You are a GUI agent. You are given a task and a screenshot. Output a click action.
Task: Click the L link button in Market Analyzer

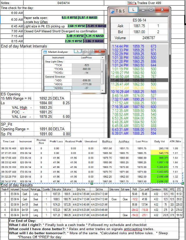click(78, 51)
